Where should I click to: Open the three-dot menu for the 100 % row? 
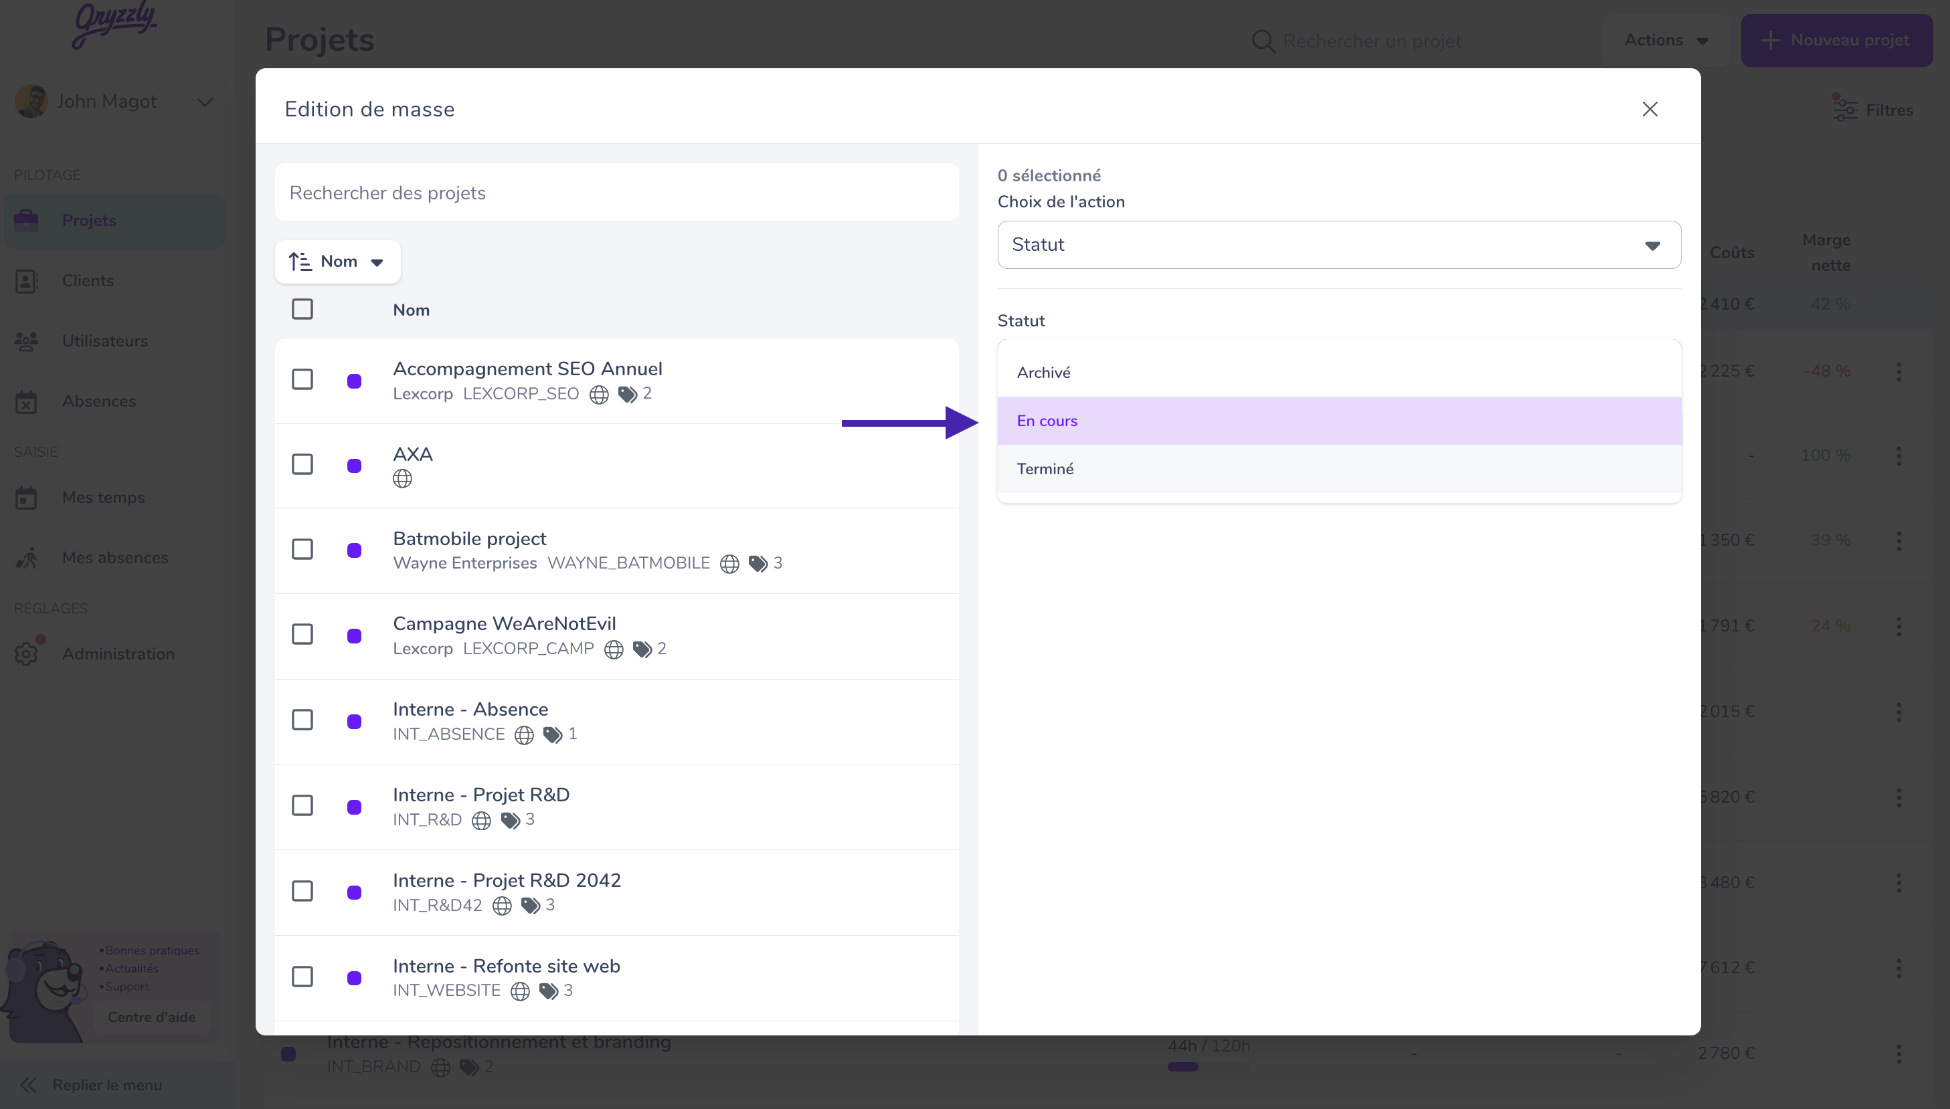tap(1898, 456)
